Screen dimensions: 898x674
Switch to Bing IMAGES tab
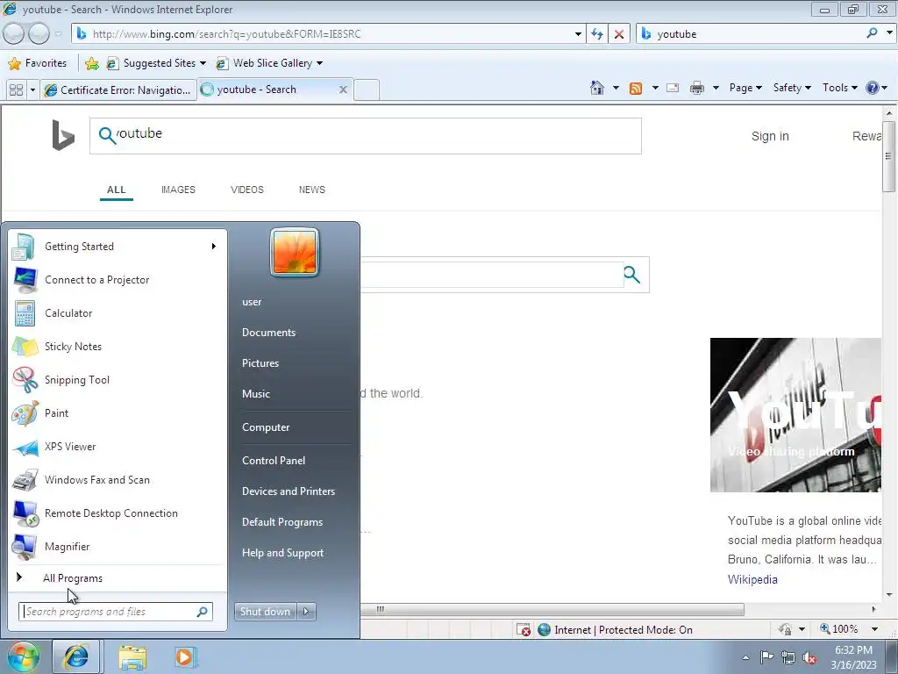tap(178, 190)
